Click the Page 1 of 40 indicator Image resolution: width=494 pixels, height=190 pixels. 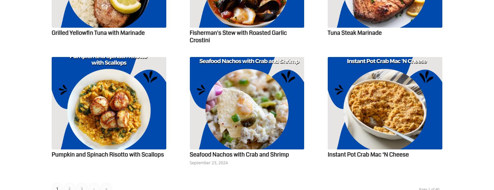[x=429, y=188]
